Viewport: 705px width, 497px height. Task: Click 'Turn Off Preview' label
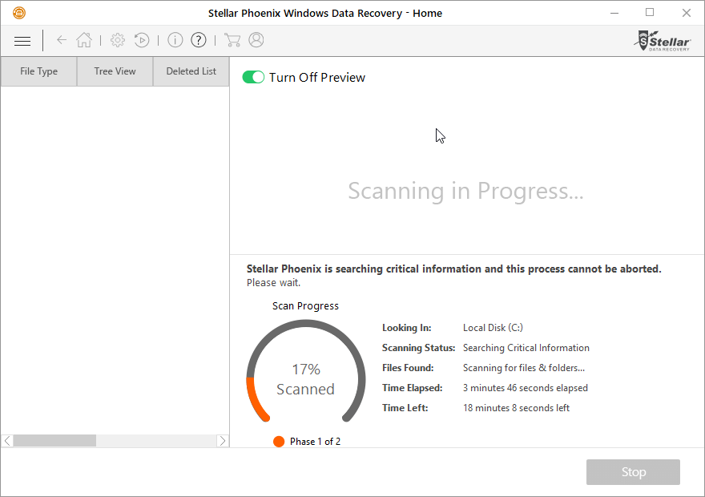tap(317, 78)
